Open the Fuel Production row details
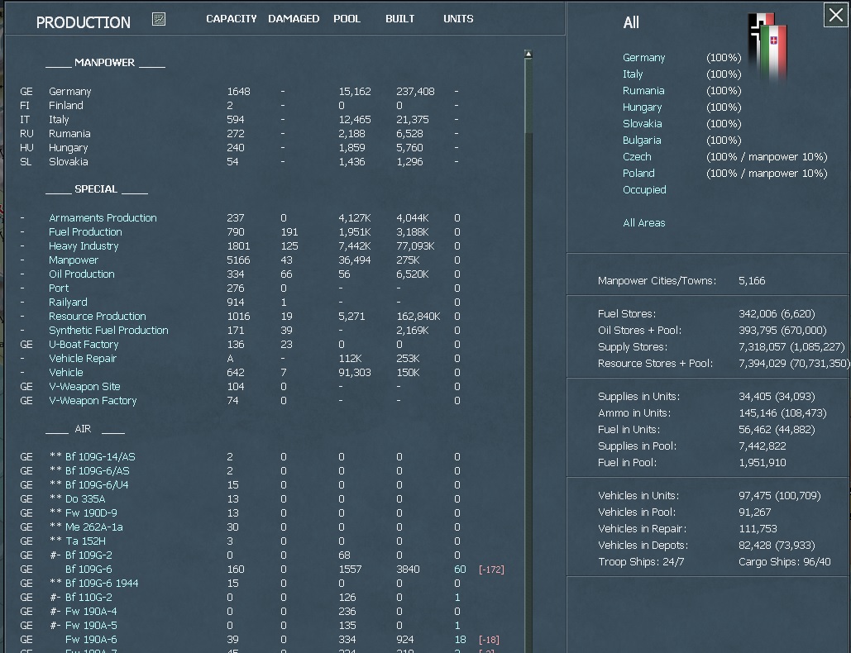Image resolution: width=851 pixels, height=653 pixels. tap(84, 231)
